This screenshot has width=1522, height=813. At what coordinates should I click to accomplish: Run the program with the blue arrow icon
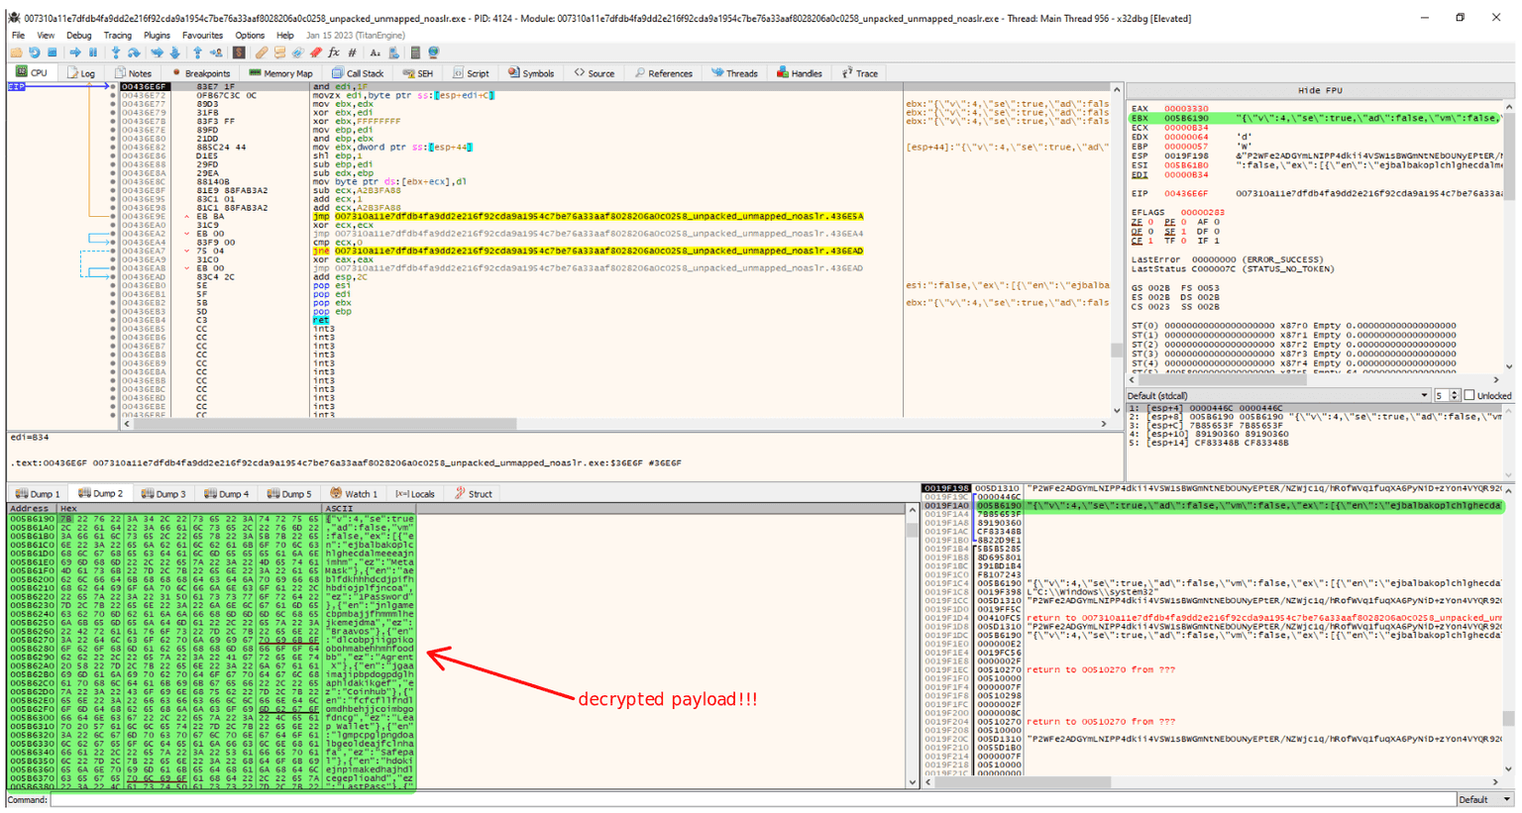tap(77, 51)
